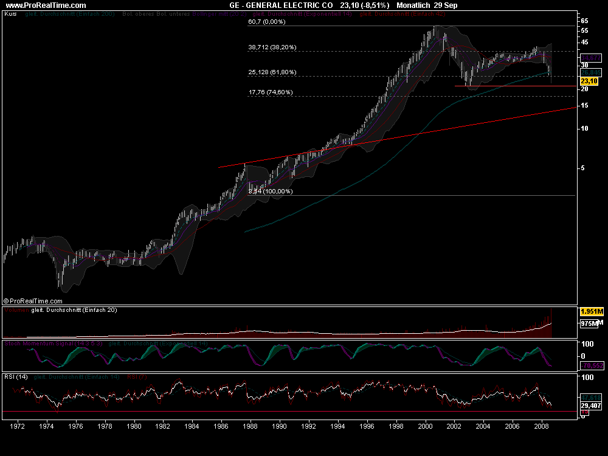Click the 34,677 moving average value tag
This screenshot has width=608, height=456.
point(591,58)
